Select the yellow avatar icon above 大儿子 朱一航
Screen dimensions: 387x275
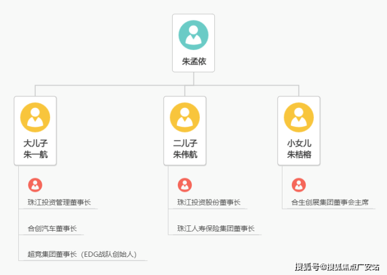pyautogui.click(x=35, y=117)
